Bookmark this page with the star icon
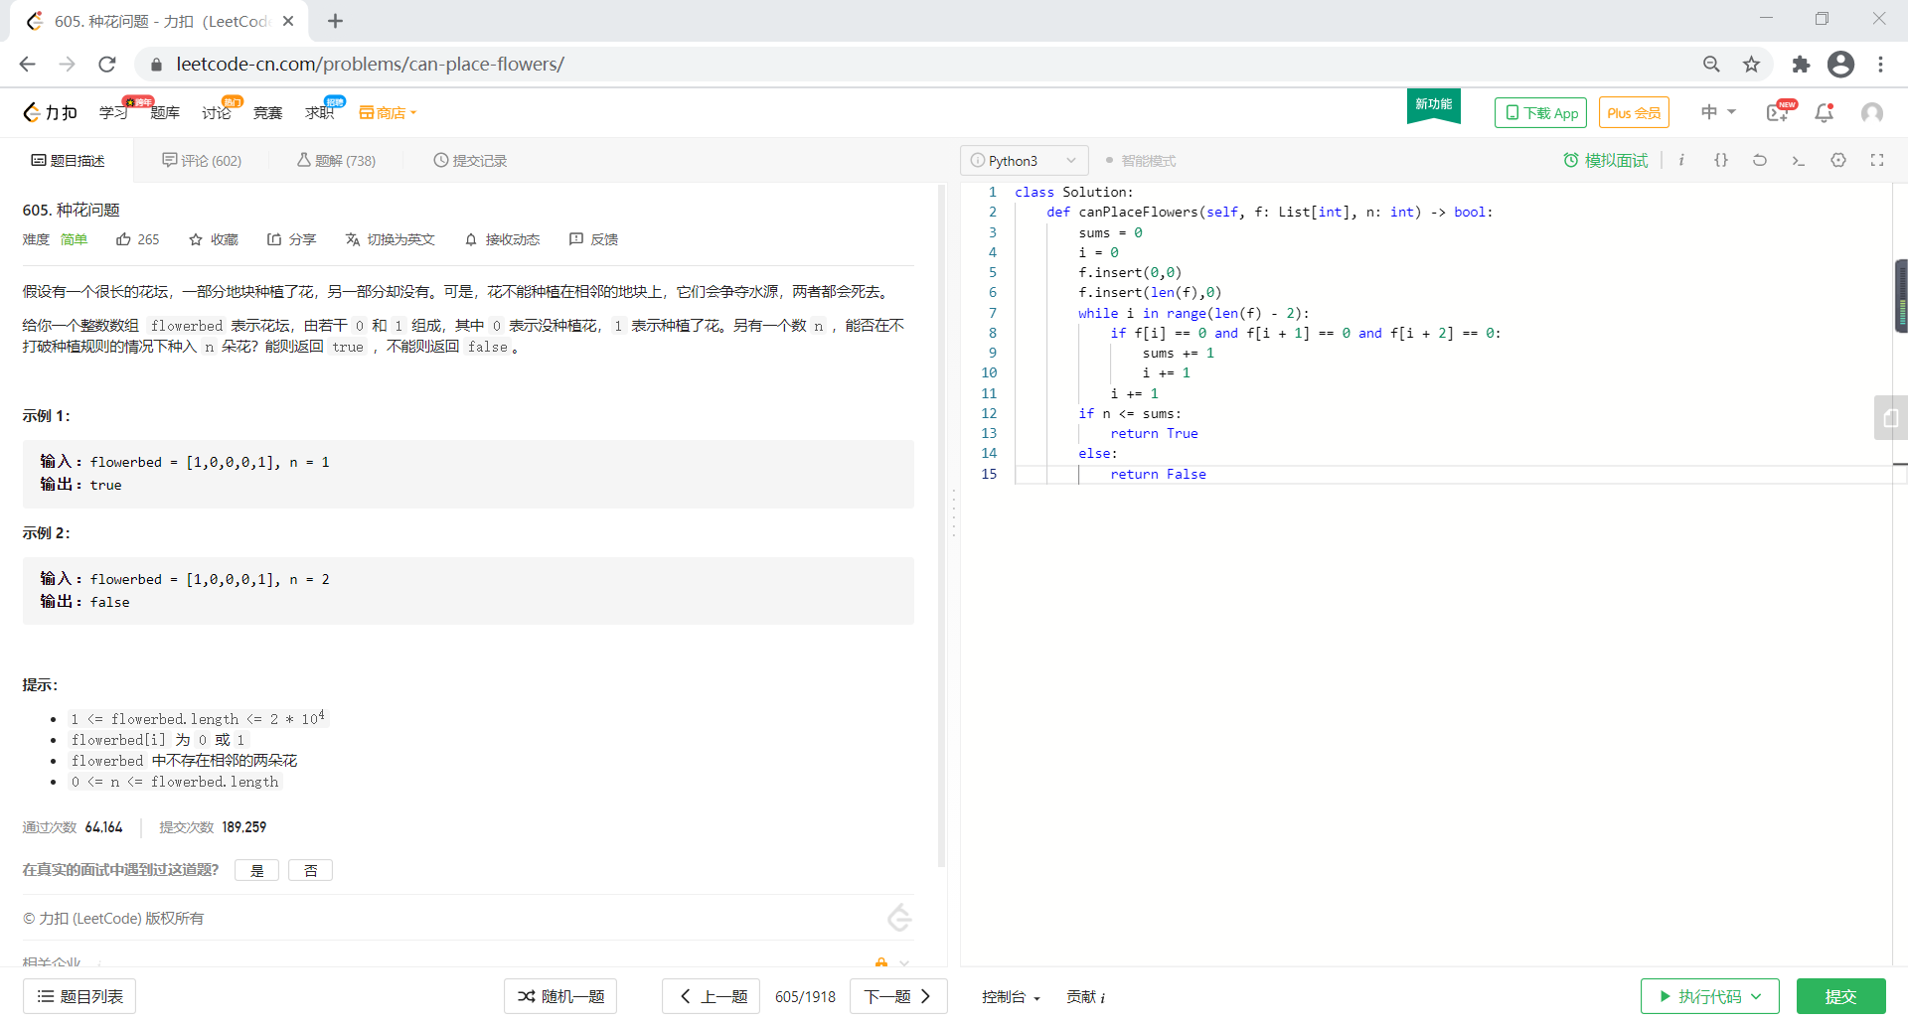 (1751, 64)
